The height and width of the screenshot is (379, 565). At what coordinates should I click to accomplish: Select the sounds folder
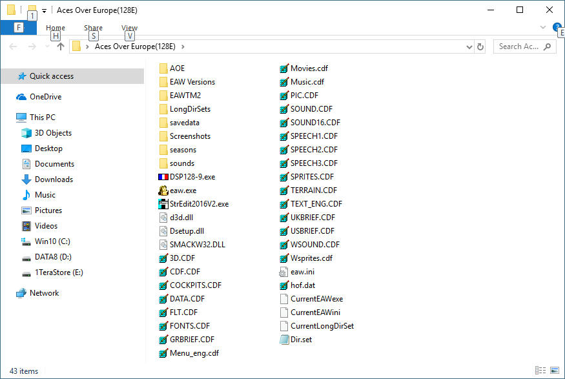(176, 163)
